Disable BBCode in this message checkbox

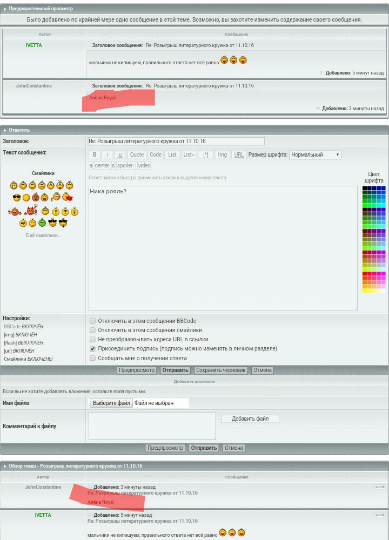92,321
